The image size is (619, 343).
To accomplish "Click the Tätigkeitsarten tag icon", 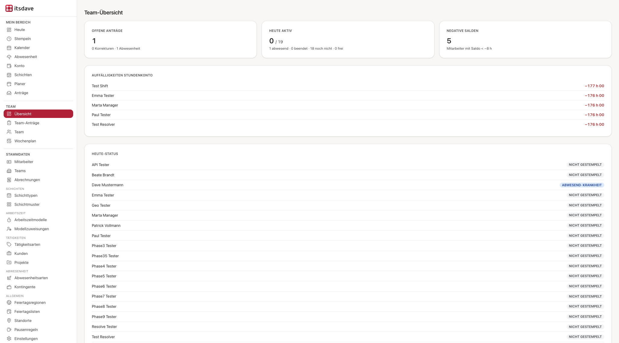I will [x=9, y=245].
